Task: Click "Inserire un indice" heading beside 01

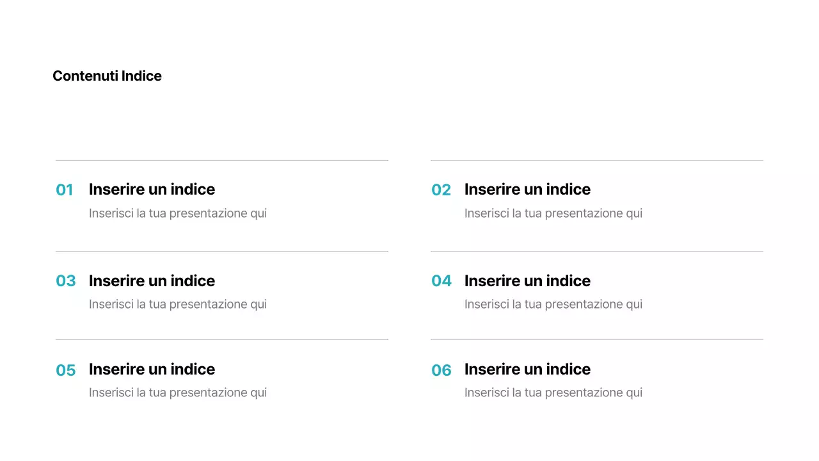Action: (152, 190)
